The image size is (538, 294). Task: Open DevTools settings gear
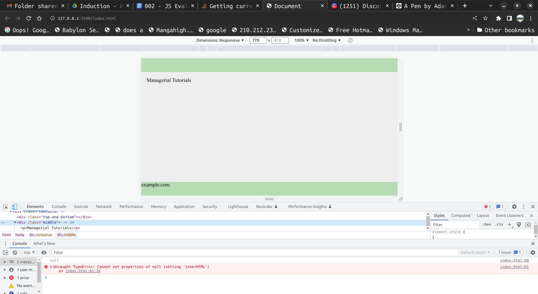(x=514, y=207)
